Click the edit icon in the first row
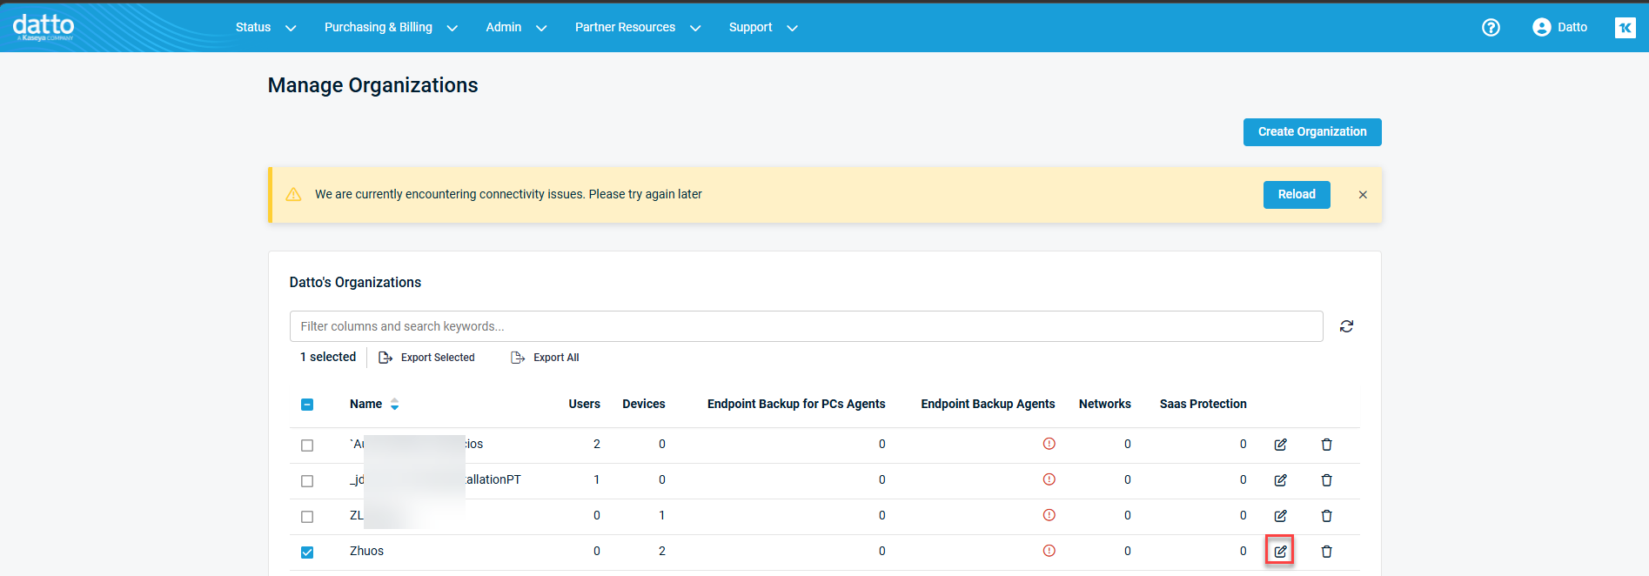 (x=1280, y=445)
